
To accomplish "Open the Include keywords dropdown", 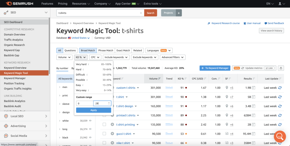I will [x=116, y=57].
